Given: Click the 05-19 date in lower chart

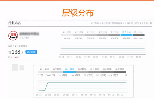Looking at the screenshot, I should pyautogui.click(x=39, y=95).
